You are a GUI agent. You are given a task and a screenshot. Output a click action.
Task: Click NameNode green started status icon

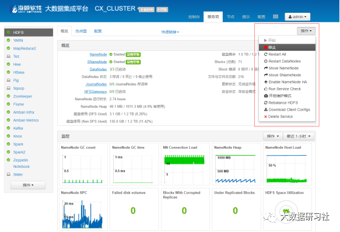[x=111, y=54]
